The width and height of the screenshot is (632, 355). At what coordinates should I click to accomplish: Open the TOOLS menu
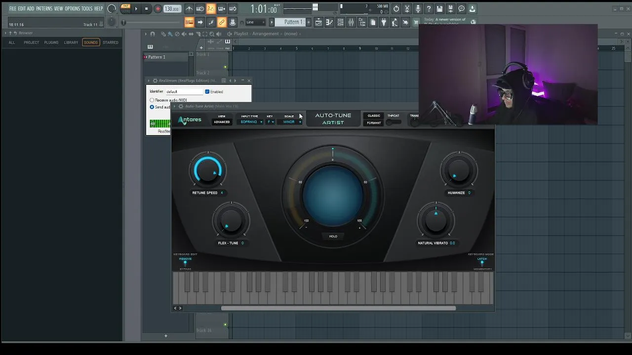pos(87,8)
